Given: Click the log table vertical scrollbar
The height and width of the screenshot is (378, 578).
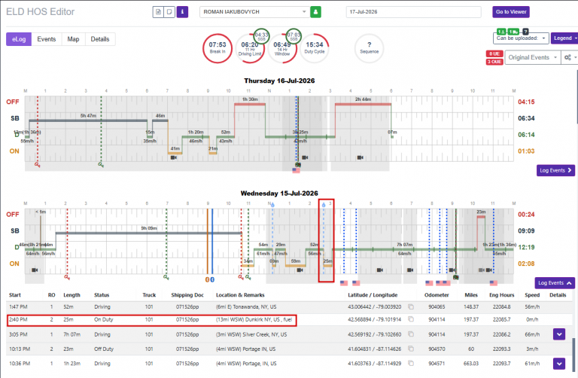Looking at the screenshot, I should point(573,355).
